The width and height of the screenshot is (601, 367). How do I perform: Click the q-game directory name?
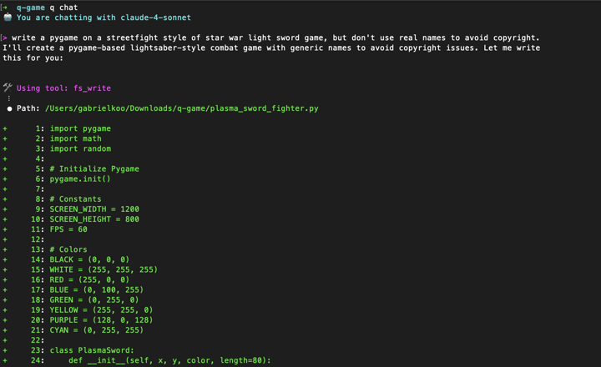[x=31, y=8]
